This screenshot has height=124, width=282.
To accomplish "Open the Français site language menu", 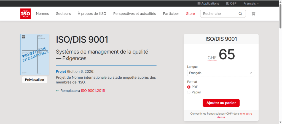I will coord(251,4).
